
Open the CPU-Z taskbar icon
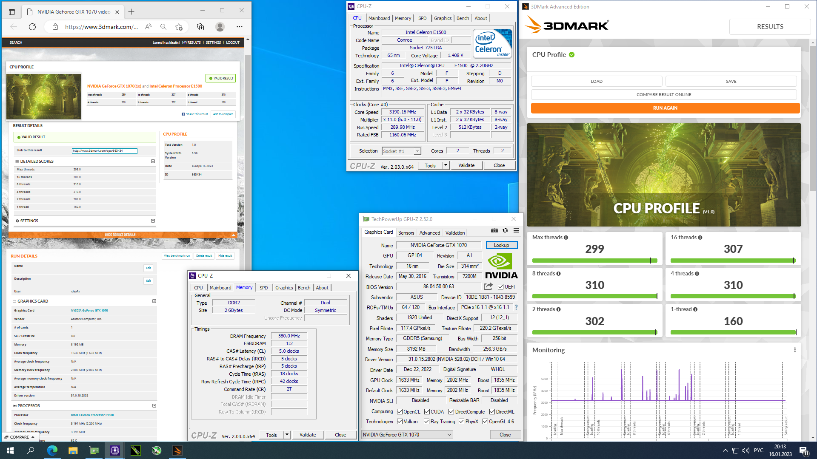tap(114, 450)
